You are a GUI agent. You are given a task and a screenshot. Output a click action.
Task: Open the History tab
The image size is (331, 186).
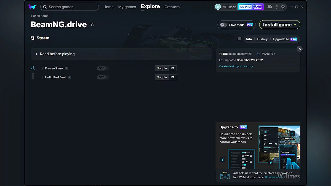click(x=262, y=39)
